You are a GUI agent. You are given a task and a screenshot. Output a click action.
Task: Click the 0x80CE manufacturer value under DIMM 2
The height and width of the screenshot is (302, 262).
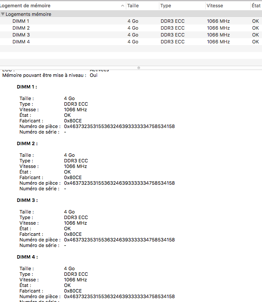(73, 177)
